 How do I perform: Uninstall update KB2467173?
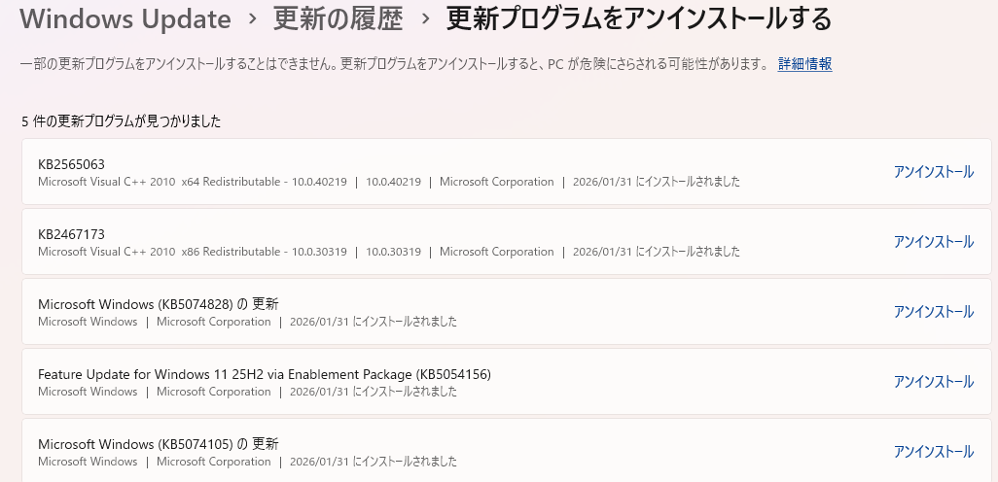pos(933,242)
